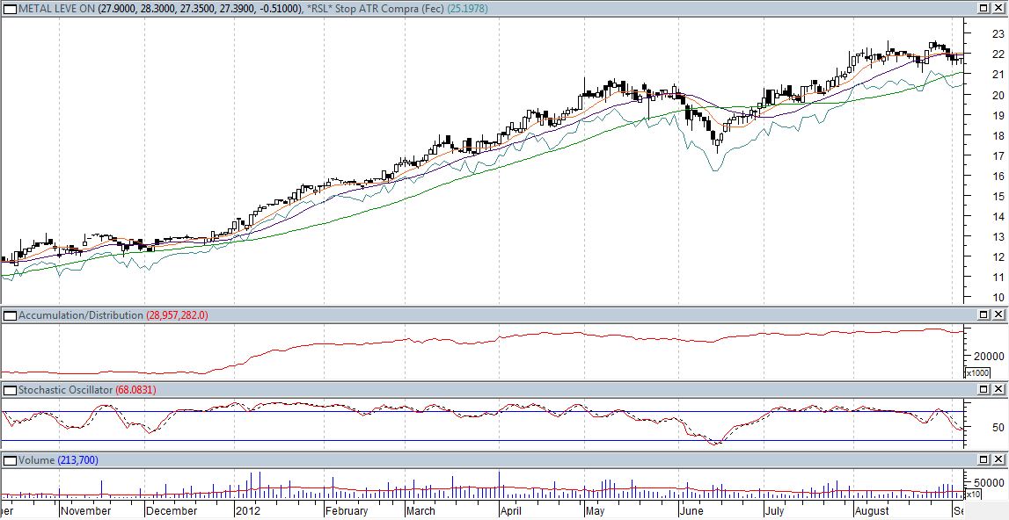Click the Stochastic Oscillator panel menu icon
Image resolution: width=1009 pixels, height=520 pixels.
pos(10,389)
